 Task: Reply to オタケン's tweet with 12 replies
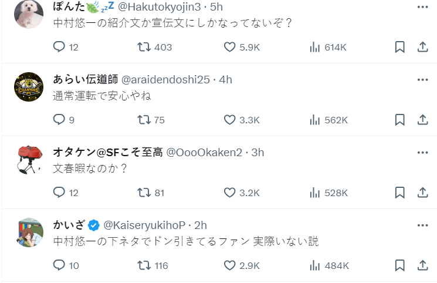click(x=59, y=192)
